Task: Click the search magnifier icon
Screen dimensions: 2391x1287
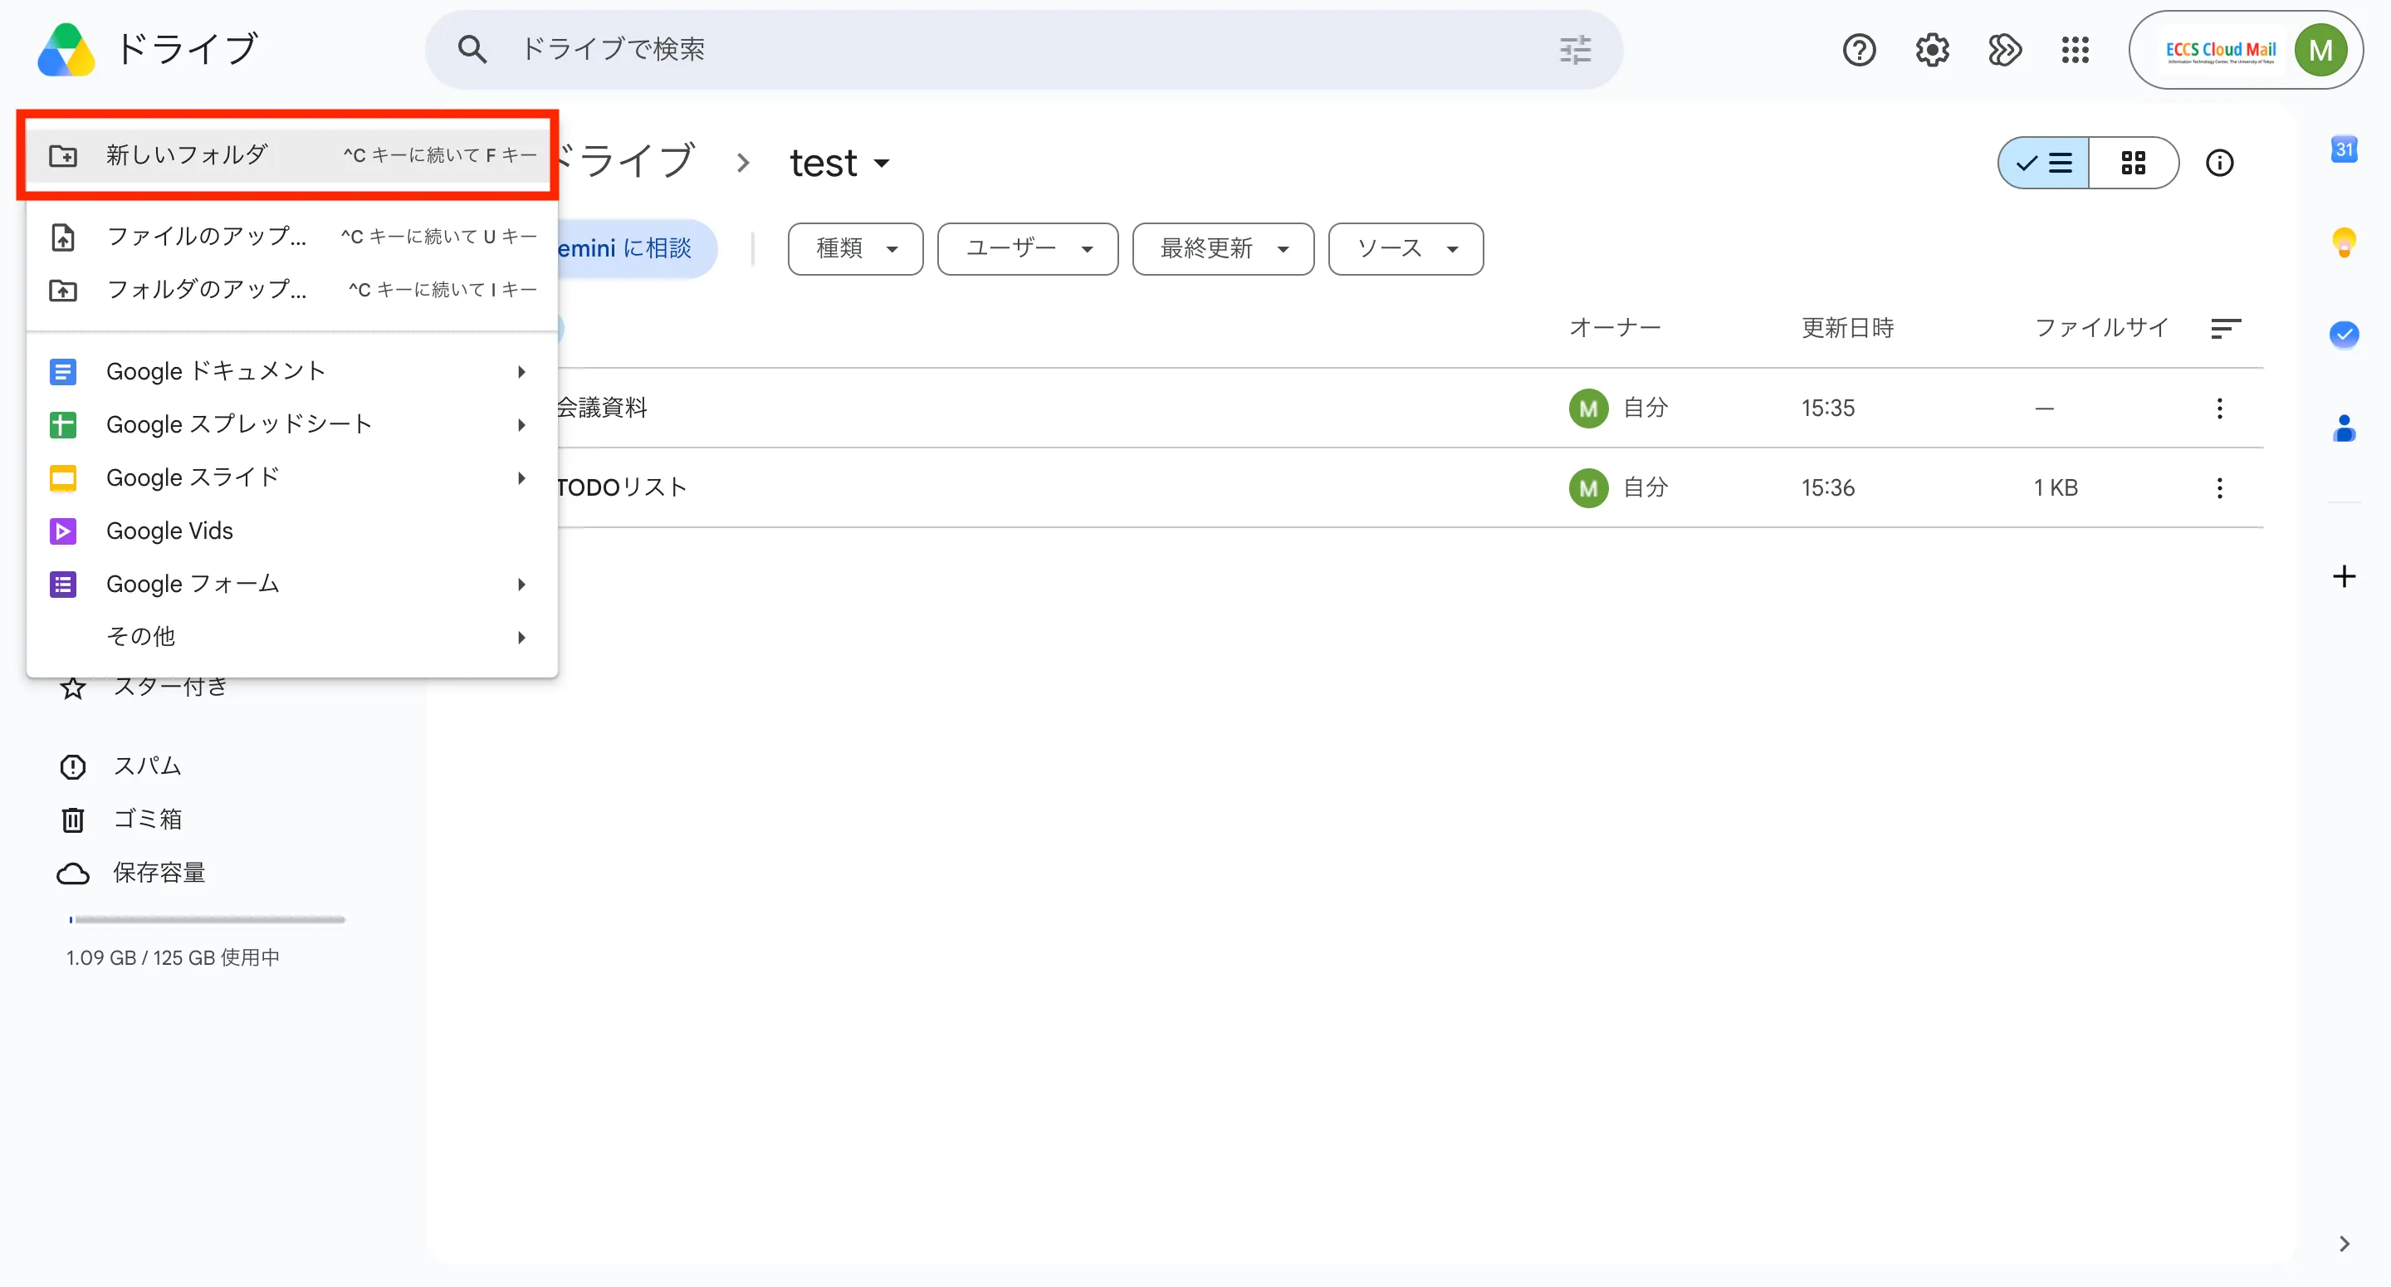Action: [472, 49]
